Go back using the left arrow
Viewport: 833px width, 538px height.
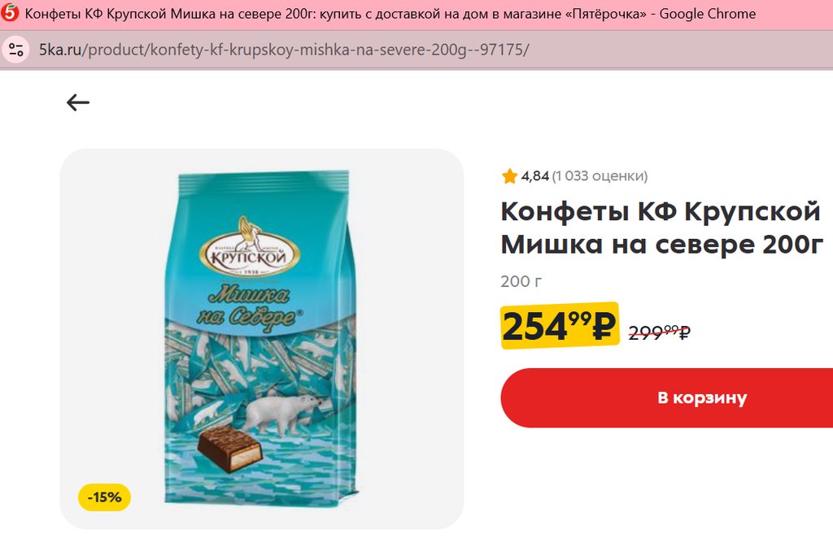(x=78, y=102)
